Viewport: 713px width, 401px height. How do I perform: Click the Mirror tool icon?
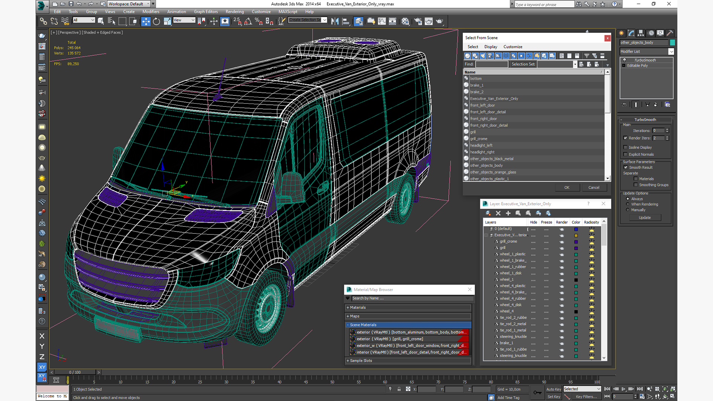(x=335, y=21)
